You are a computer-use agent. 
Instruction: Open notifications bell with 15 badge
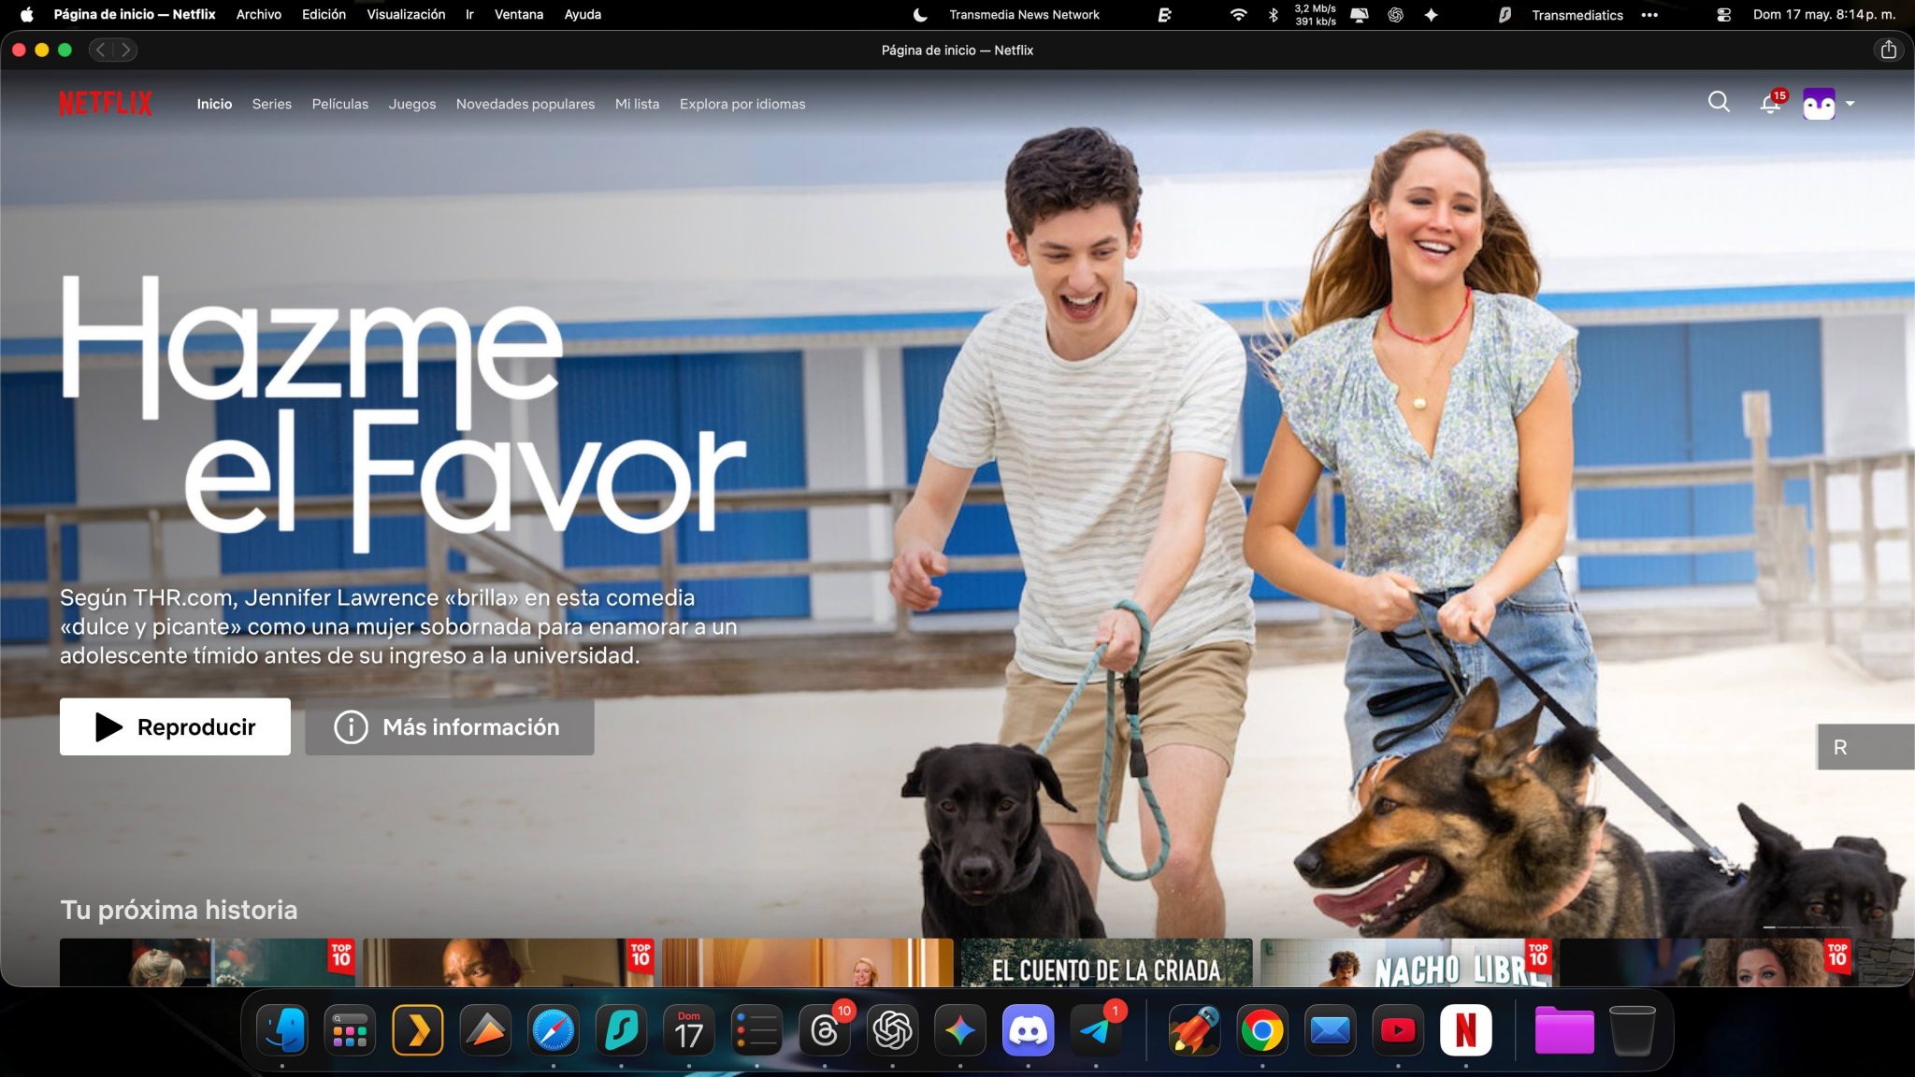[1771, 102]
